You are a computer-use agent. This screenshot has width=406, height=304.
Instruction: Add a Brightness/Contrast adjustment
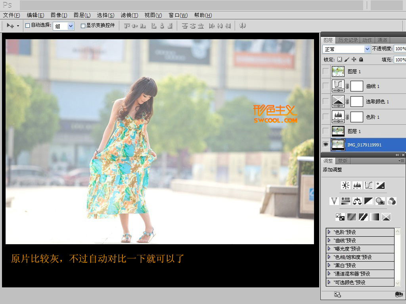click(346, 185)
